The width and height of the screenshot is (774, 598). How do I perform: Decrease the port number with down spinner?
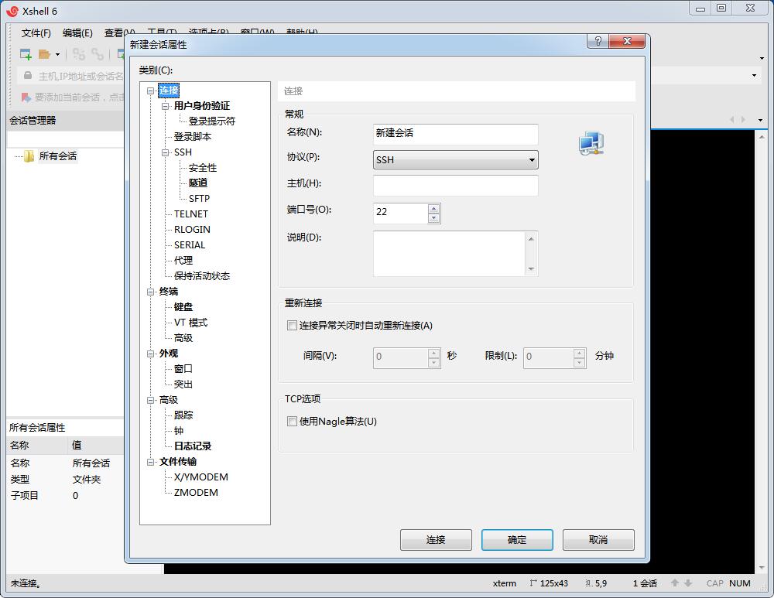(x=434, y=217)
